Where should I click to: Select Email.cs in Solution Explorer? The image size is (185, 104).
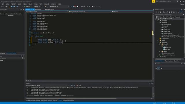(x=164, y=57)
